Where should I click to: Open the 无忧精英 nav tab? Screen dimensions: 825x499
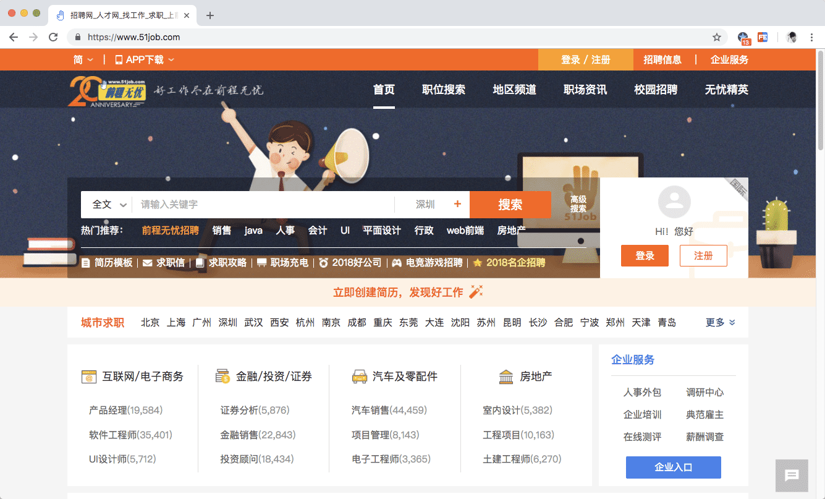point(727,90)
